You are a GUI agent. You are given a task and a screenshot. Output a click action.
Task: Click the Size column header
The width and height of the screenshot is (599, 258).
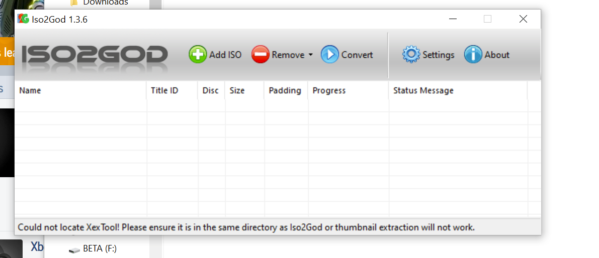(245, 90)
